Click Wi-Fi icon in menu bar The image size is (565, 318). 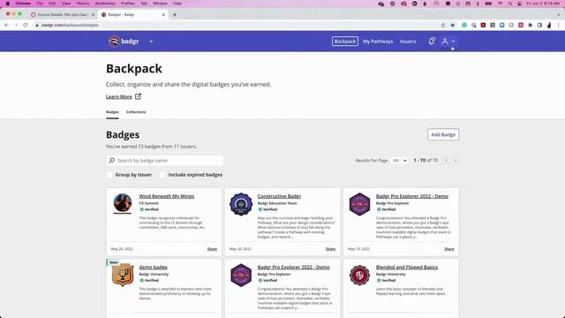(x=501, y=4)
